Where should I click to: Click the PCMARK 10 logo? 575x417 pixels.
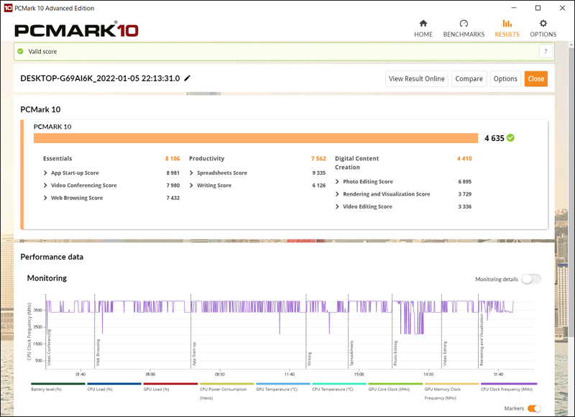point(76,29)
